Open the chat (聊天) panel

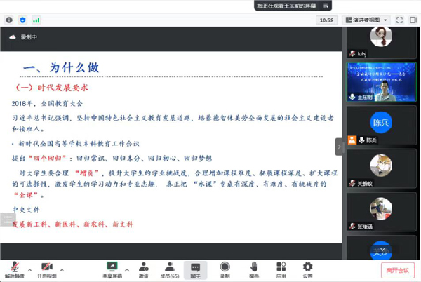coord(196,269)
